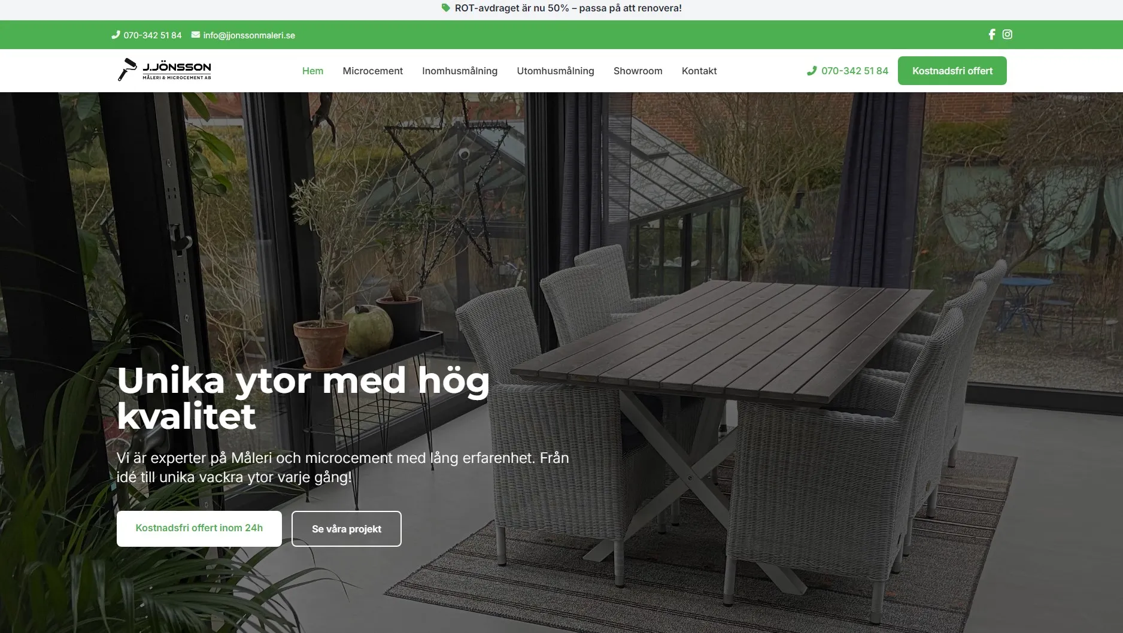Screen dimensions: 1123x633
Task: Click the green Kostnadsfri offert button
Action: pos(952,71)
